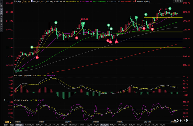Open the 【日线】 period label in title
This screenshot has height=126, width=193.
click(x=25, y=1)
